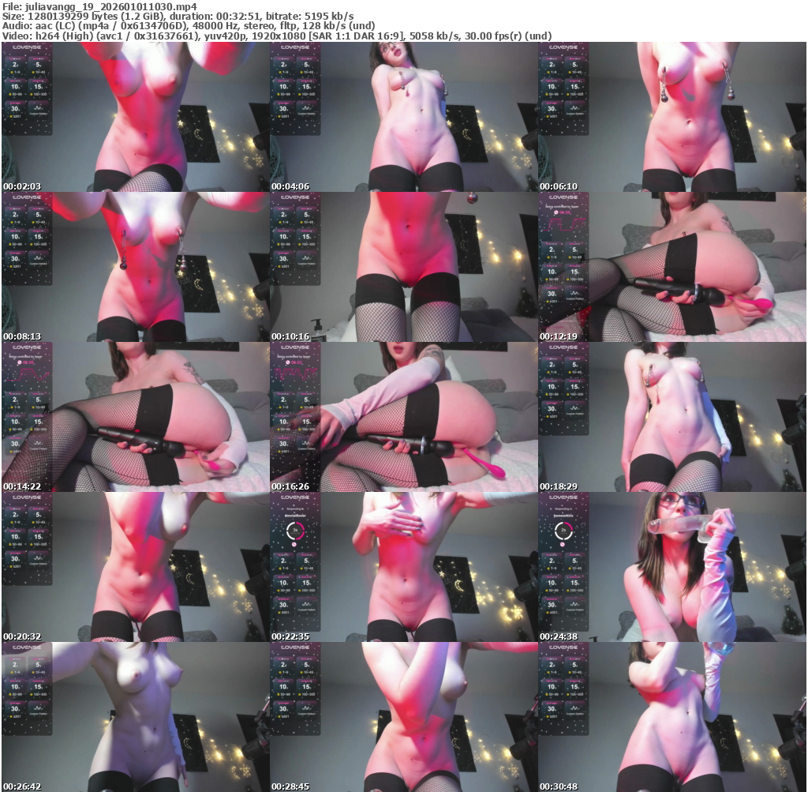Select the thumbnail at 00:22:35
Image resolution: width=808 pixels, height=792 pixels.
click(x=403, y=566)
